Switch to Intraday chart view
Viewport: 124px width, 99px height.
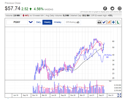coord(58,22)
